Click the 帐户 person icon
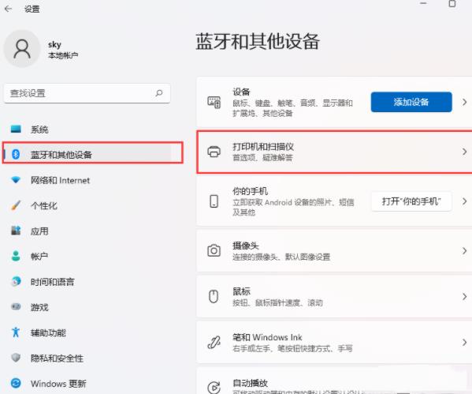The height and width of the screenshot is (394, 472). (16, 256)
